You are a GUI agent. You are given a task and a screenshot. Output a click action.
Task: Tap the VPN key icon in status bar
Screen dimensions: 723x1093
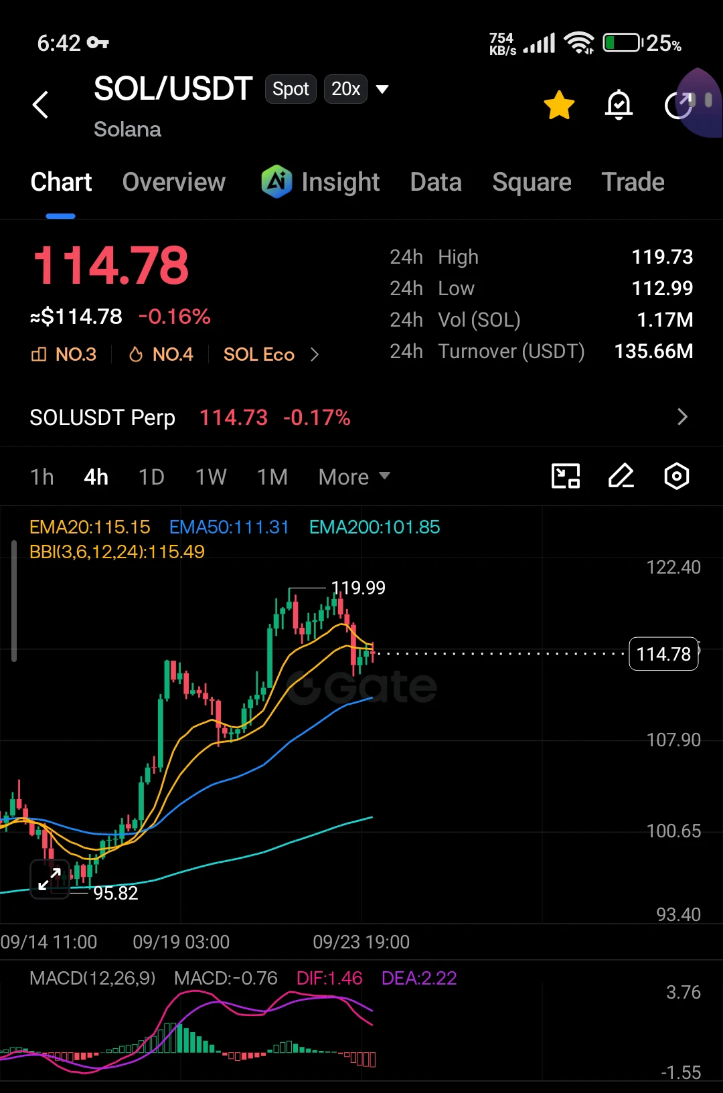pos(98,43)
